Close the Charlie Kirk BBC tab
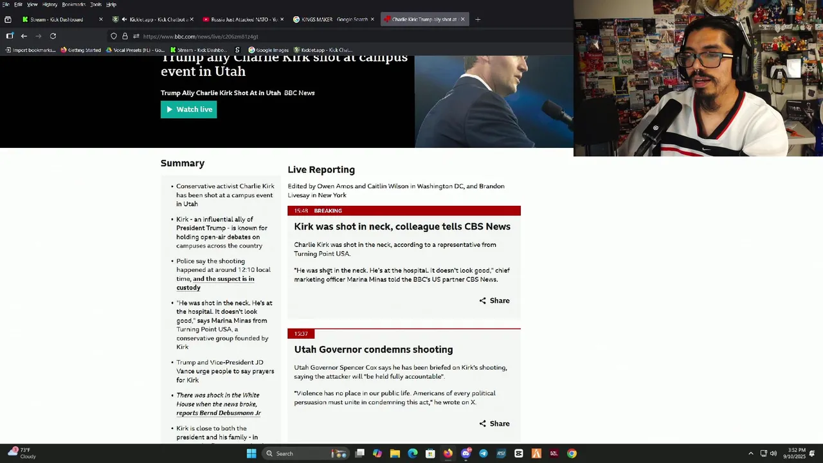 (462, 19)
